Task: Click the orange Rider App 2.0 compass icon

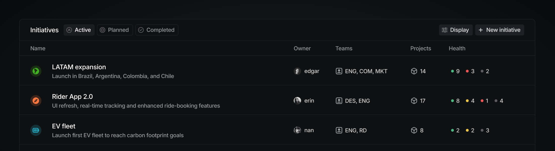Action: tap(36, 101)
